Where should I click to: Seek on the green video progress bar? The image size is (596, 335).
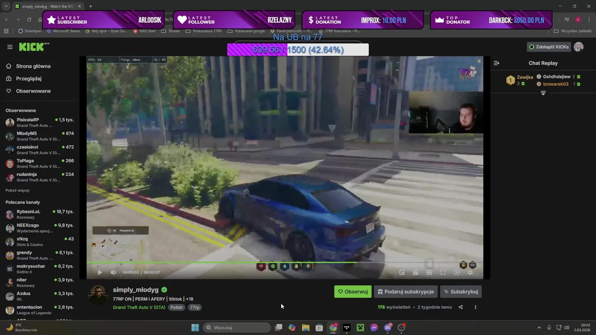click(284, 262)
